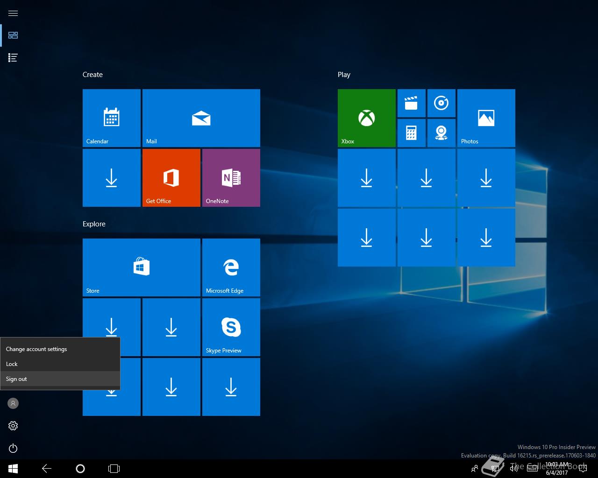Open Settings gear icon

pyautogui.click(x=13, y=426)
